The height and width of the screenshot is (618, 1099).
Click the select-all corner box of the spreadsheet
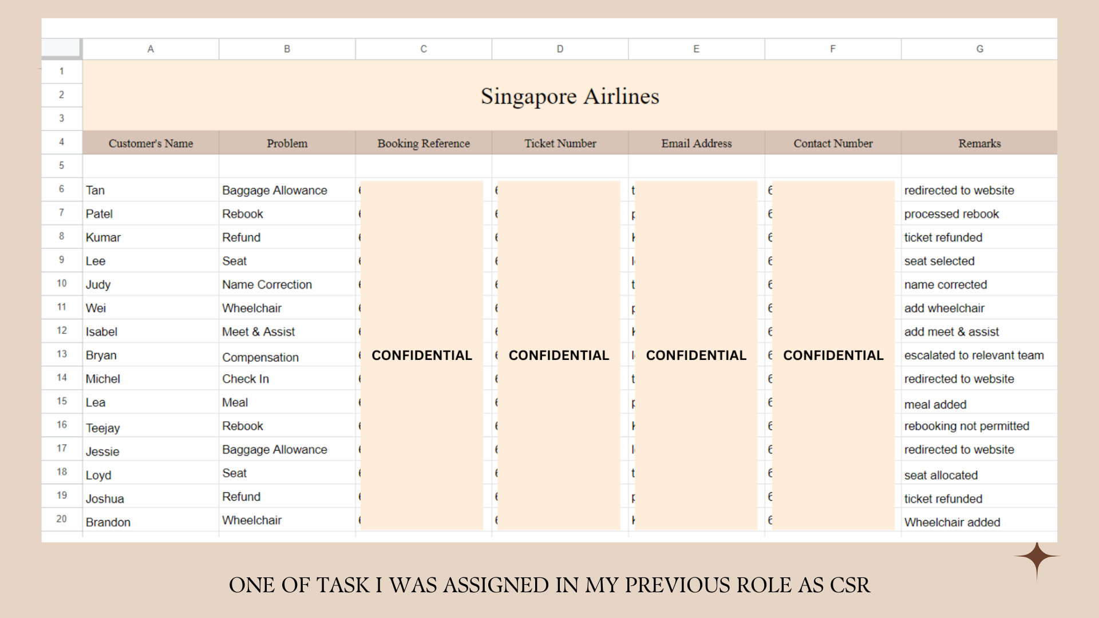point(61,49)
